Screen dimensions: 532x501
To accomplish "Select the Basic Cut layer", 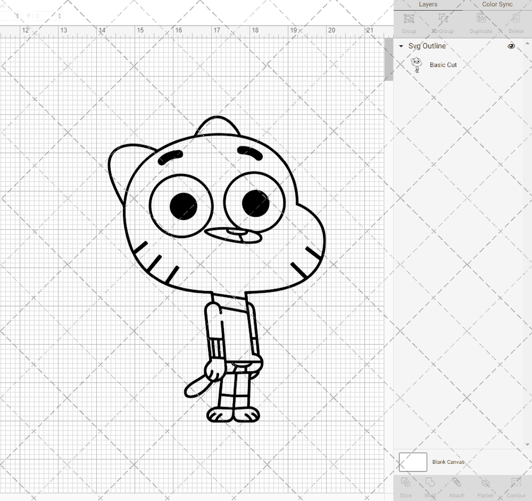I will tap(444, 64).
